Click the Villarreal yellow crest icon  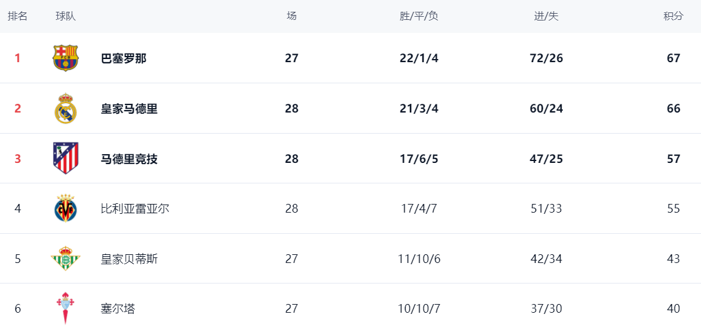point(65,209)
